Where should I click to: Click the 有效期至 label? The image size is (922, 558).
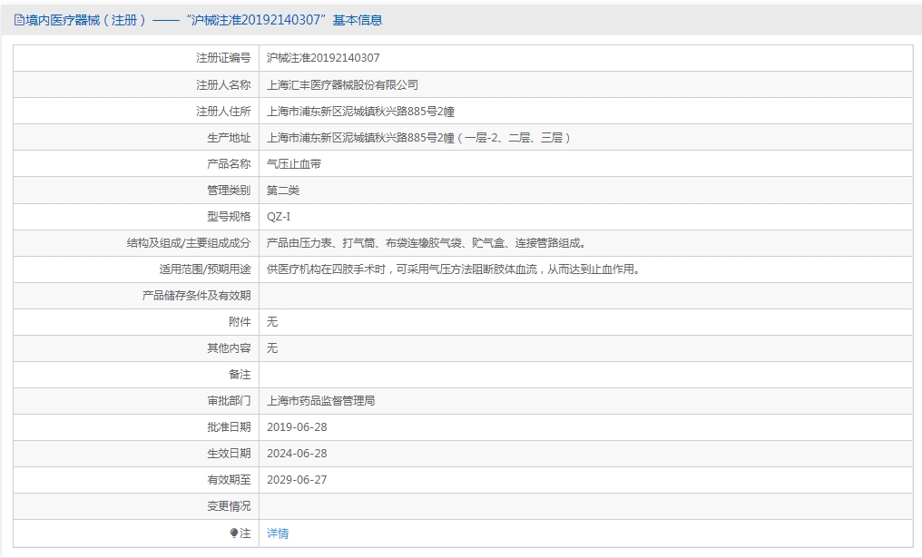[229, 480]
